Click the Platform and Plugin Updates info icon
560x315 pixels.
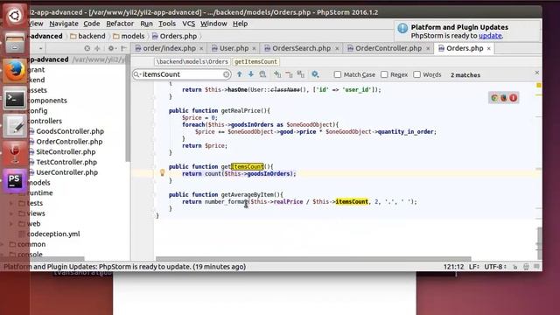tap(402, 28)
